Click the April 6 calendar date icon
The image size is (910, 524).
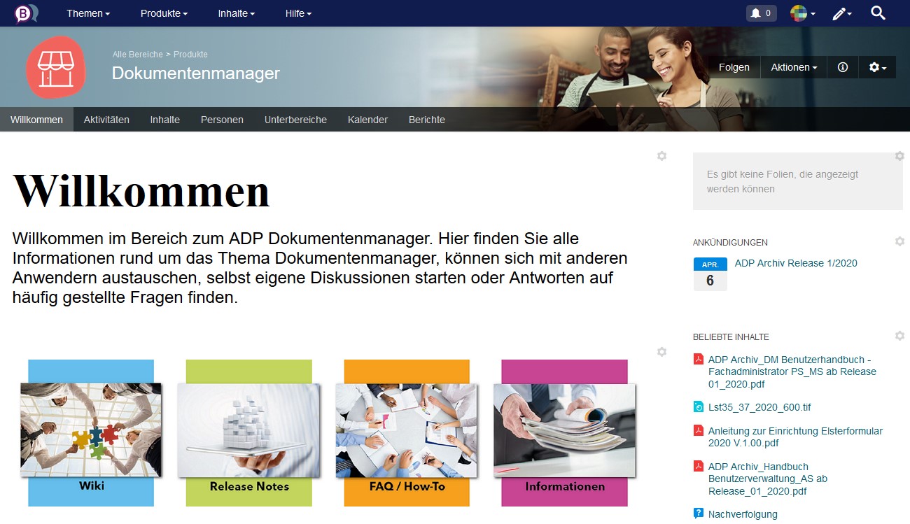coord(710,274)
